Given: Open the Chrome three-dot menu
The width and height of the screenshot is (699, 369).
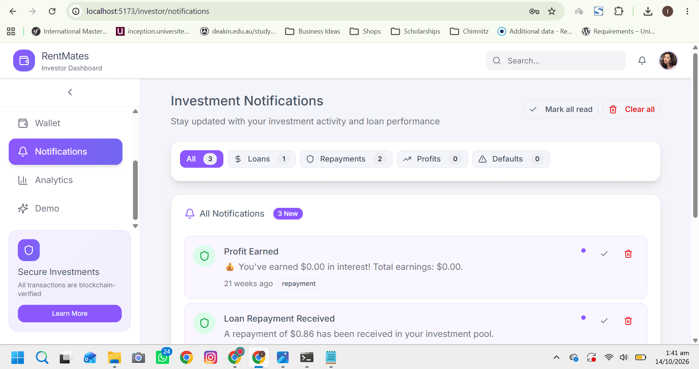Looking at the screenshot, I should coord(687,11).
